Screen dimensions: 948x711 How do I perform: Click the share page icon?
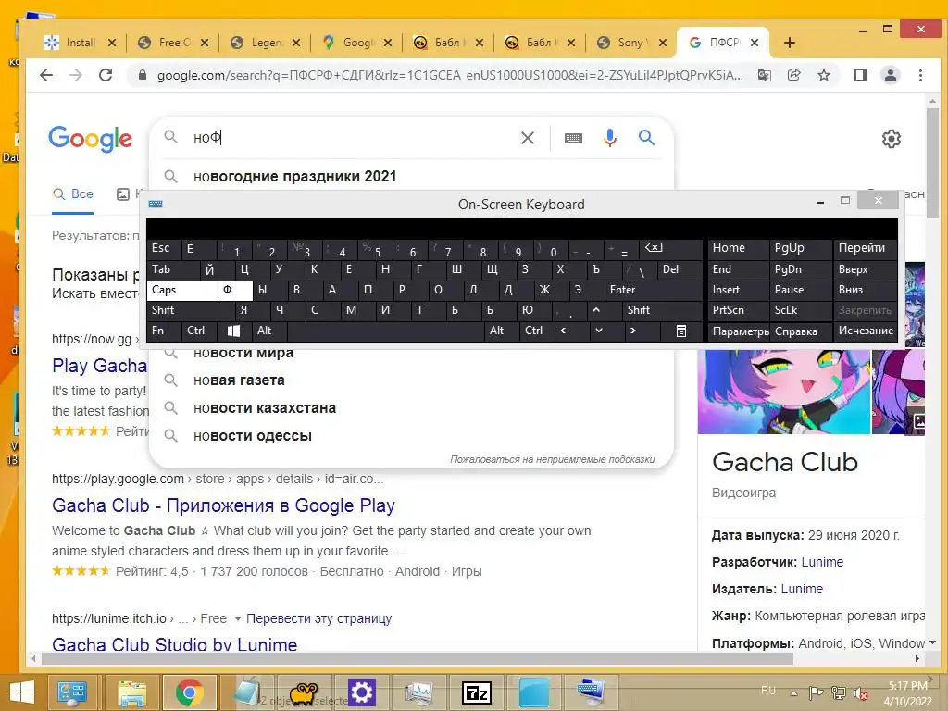tap(793, 75)
